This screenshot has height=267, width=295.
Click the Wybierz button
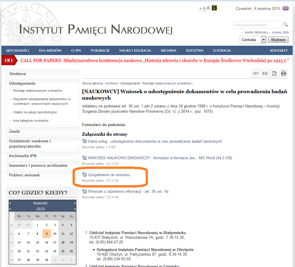click(x=278, y=40)
